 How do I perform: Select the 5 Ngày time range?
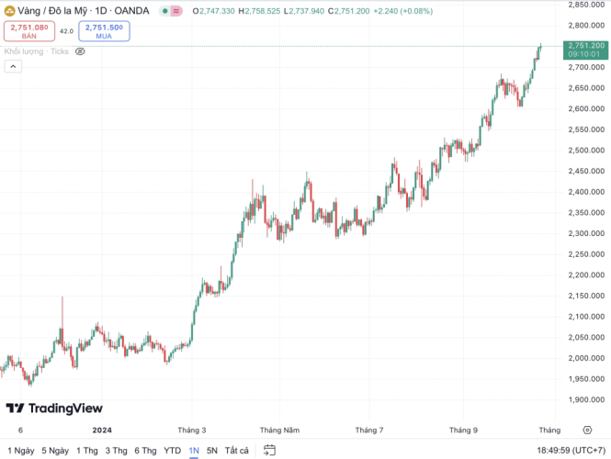(55, 451)
